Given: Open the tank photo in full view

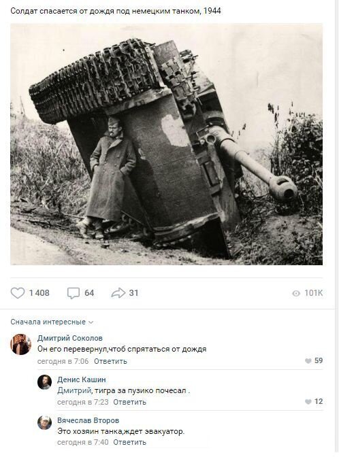Looking at the screenshot, I should pos(166,144).
